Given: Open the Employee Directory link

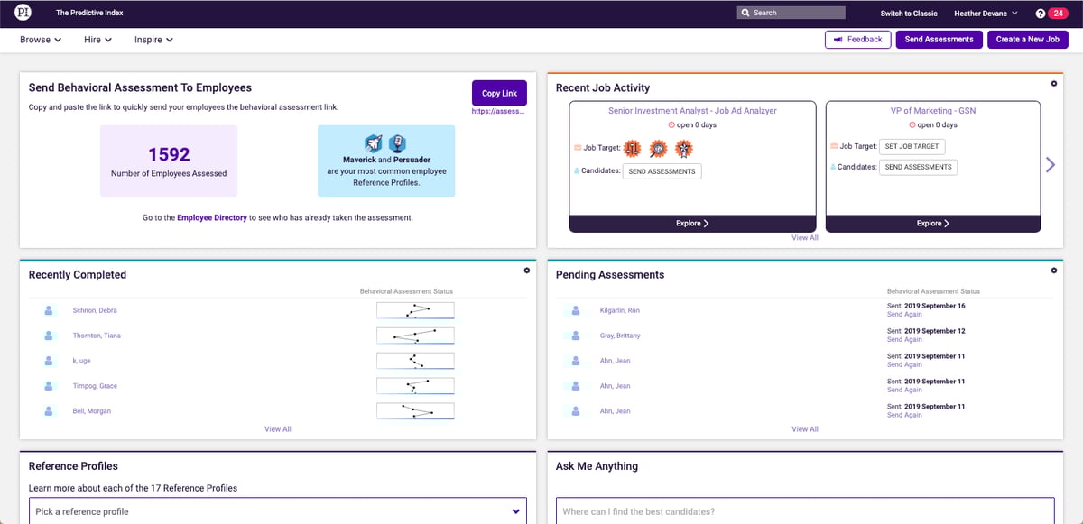Looking at the screenshot, I should [212, 217].
